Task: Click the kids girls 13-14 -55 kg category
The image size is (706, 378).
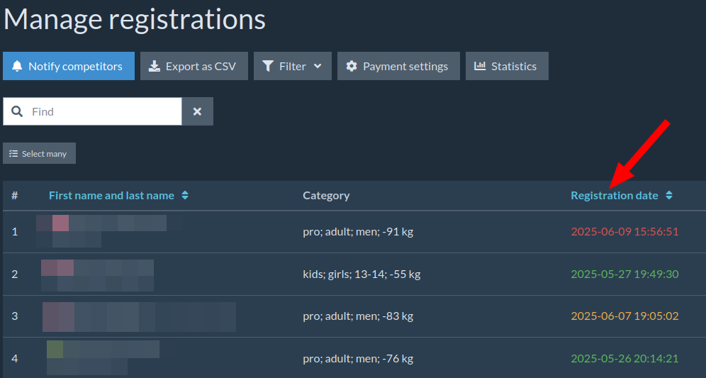Action: click(x=362, y=274)
